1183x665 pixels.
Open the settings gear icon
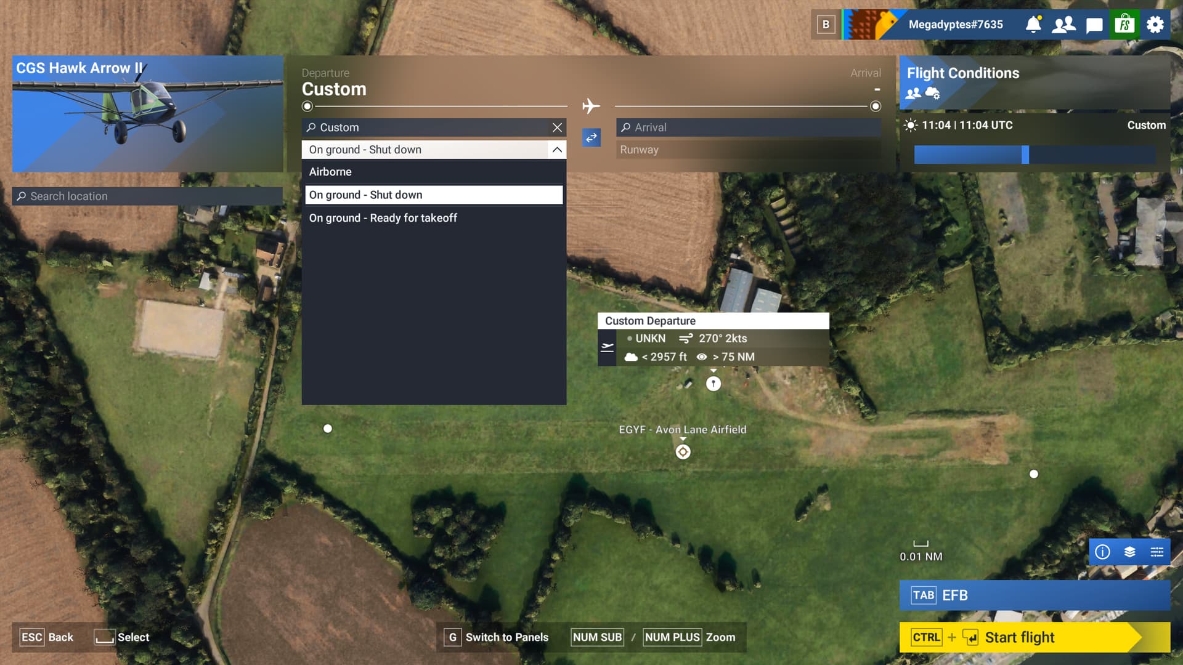click(x=1155, y=25)
